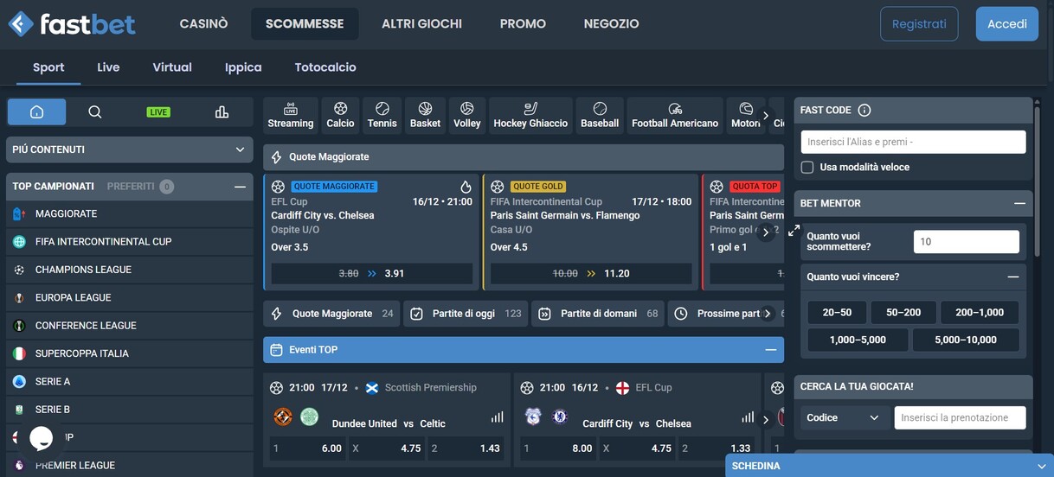This screenshot has height=477, width=1054.
Task: Switch to the Virtual tab
Action: (x=172, y=67)
